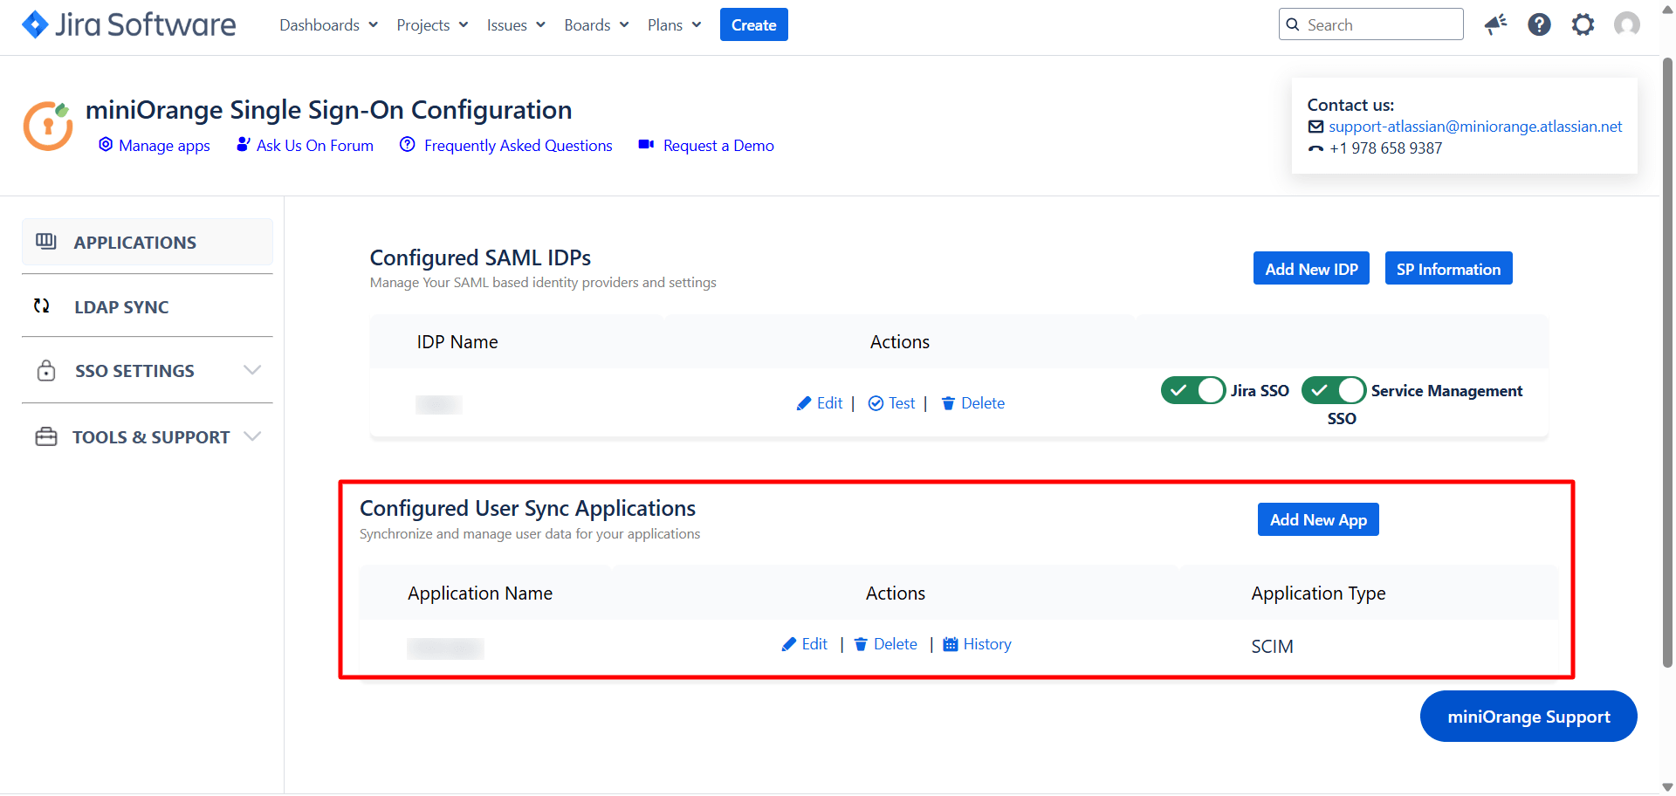The height and width of the screenshot is (796, 1676).
Task: Click the pencil icon for the SAML IDP
Action: click(804, 403)
